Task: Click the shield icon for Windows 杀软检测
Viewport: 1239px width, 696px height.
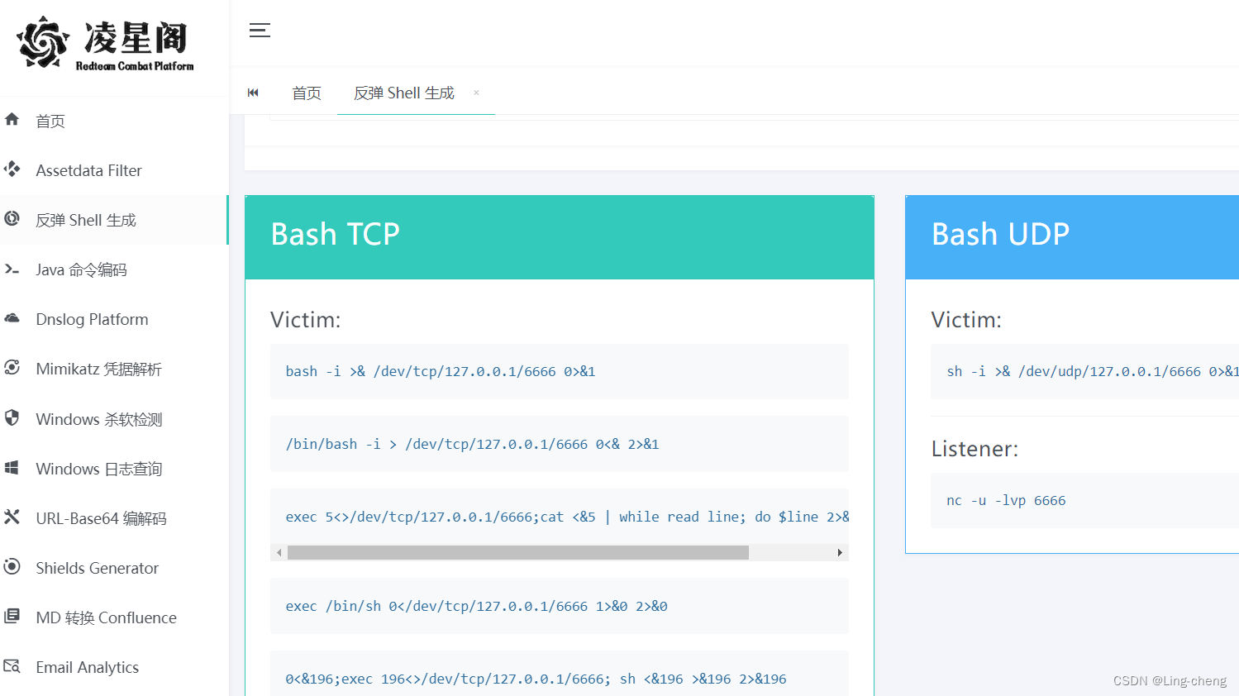Action: click(x=12, y=417)
